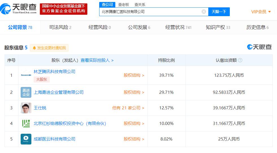Image resolution: width=277 pixels, height=153 pixels.
Task: Click the TianYanCha logo in header
Action: tap(18, 9)
